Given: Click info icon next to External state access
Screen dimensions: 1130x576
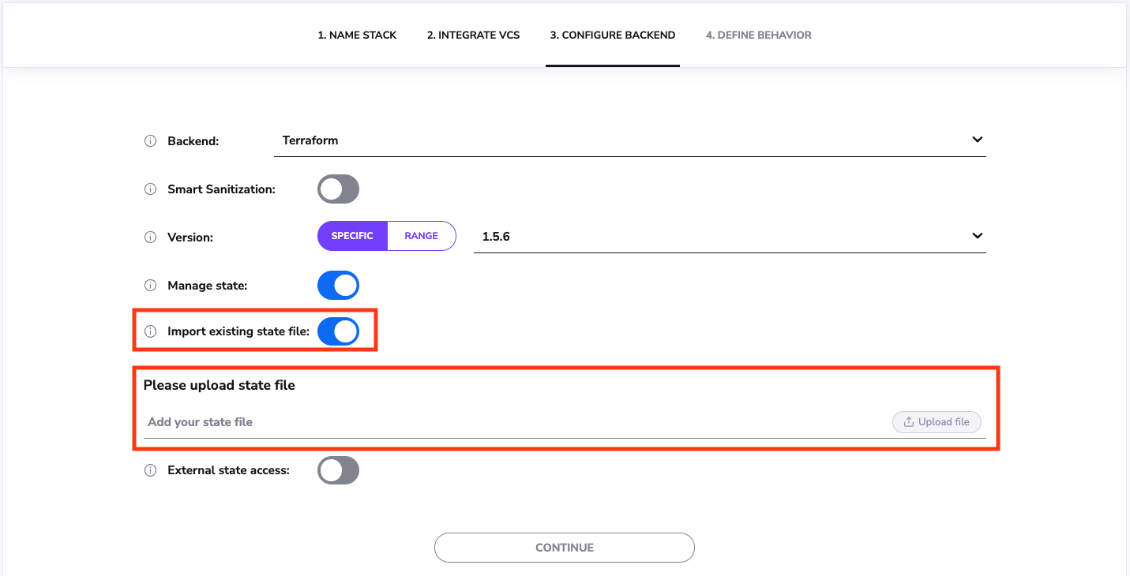Looking at the screenshot, I should (x=150, y=470).
